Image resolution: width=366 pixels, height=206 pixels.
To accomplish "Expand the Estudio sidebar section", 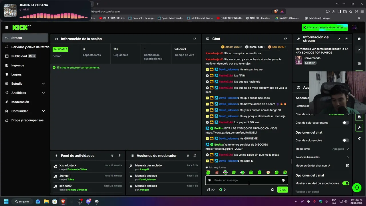I will (x=43, y=84).
